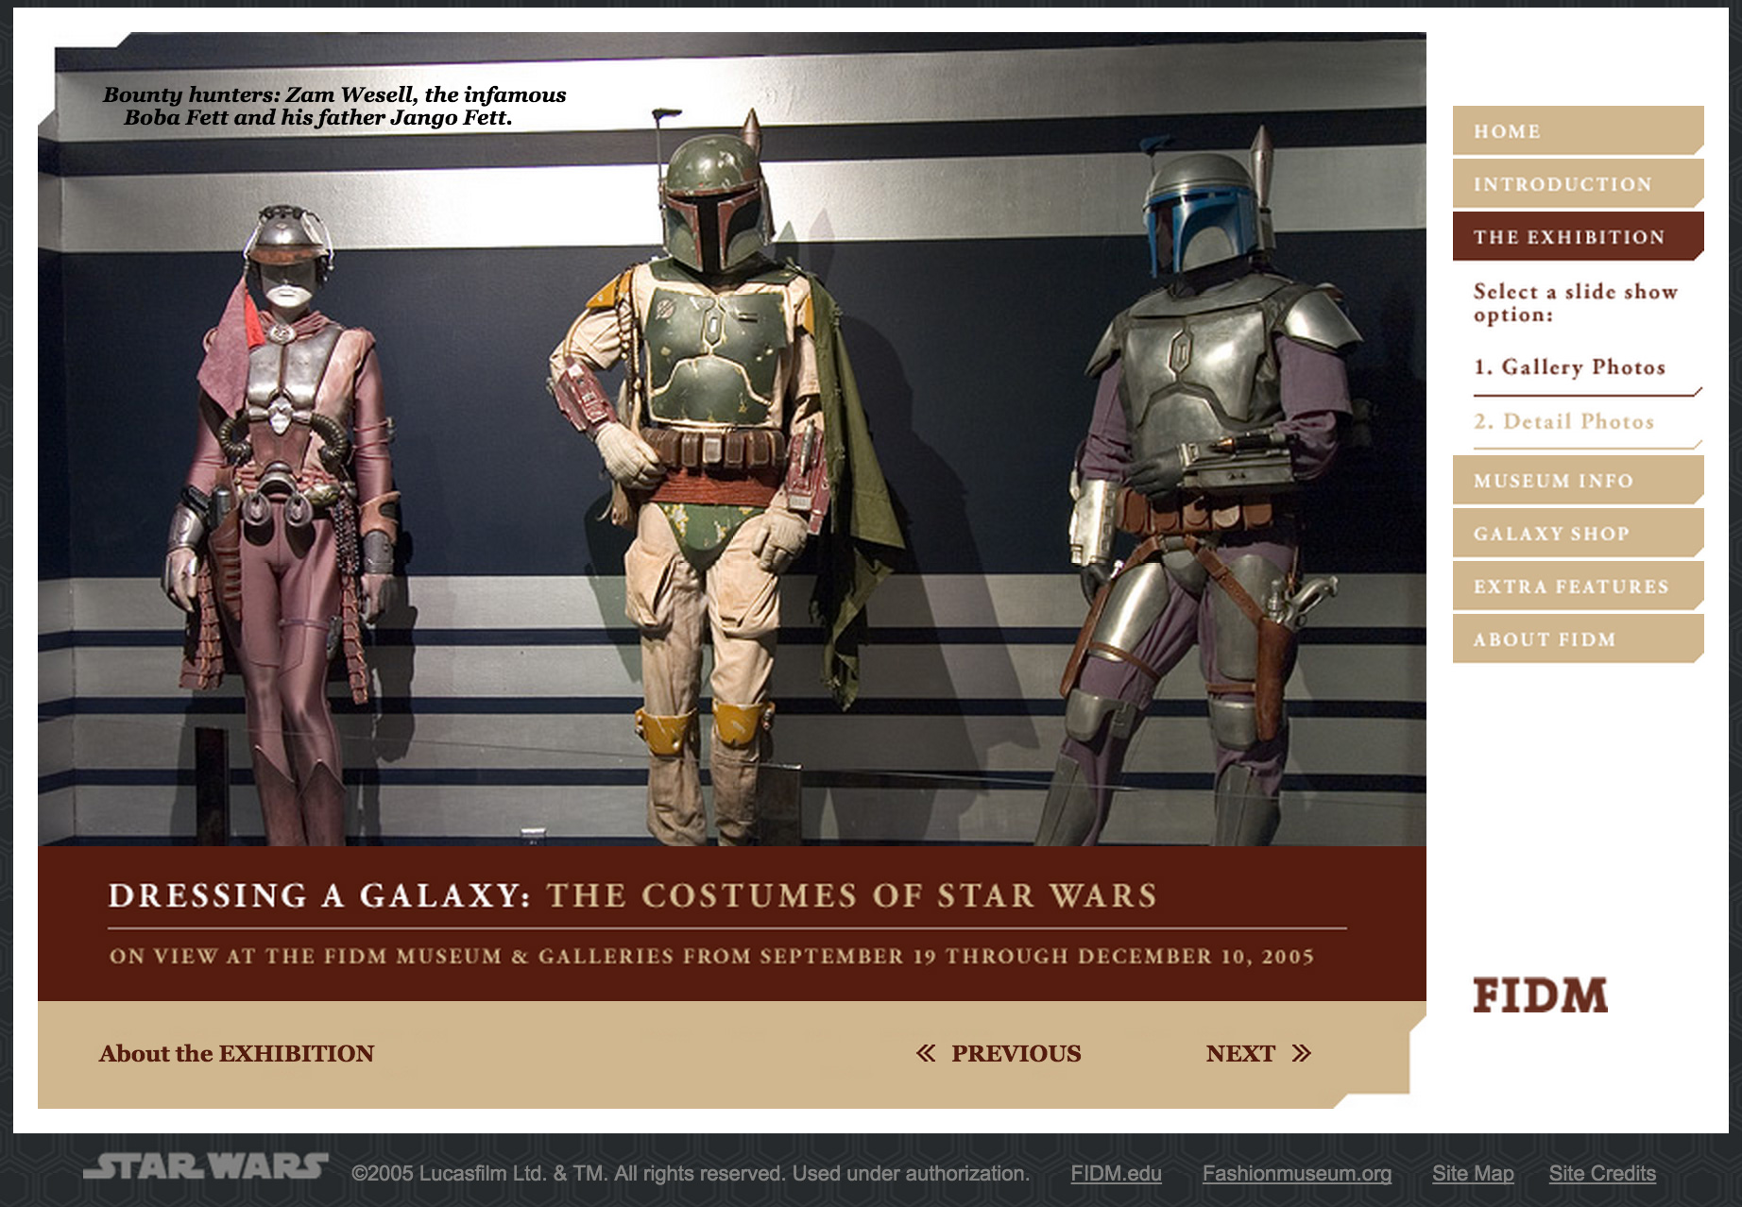
Task: Click the double right chevron after NEXT
Action: point(1302,1053)
